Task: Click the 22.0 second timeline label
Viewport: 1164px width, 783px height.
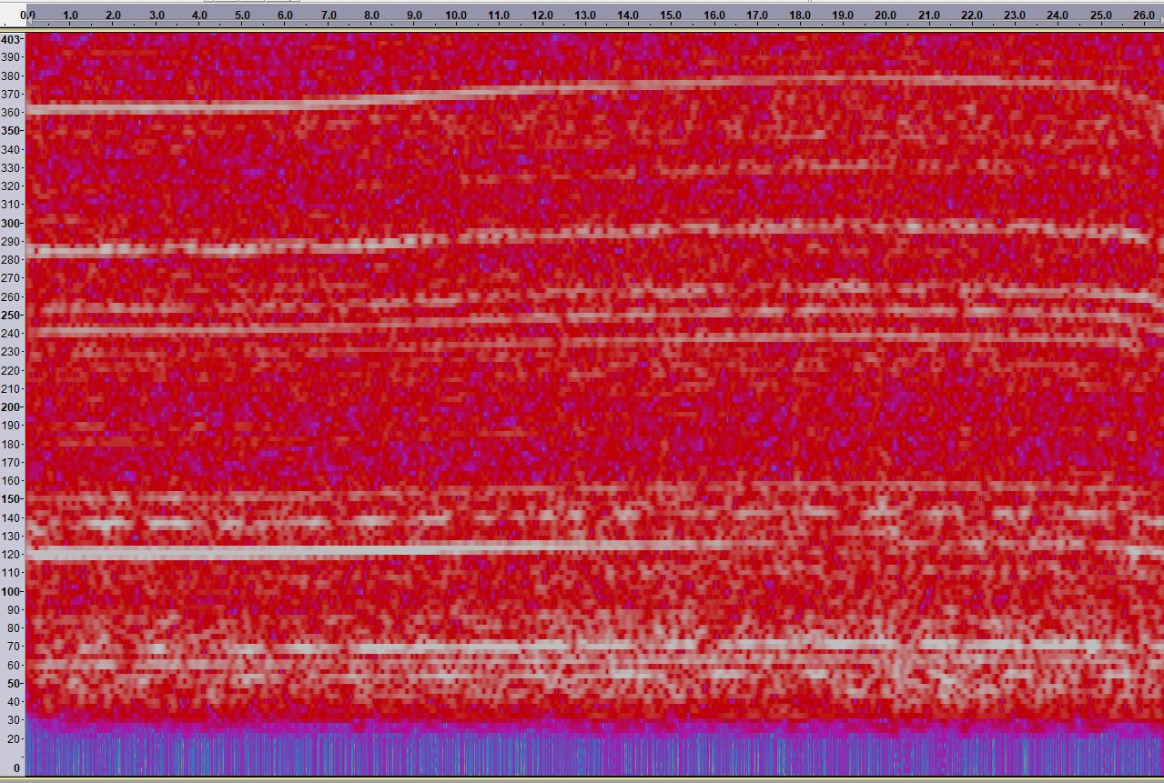Action: point(972,15)
